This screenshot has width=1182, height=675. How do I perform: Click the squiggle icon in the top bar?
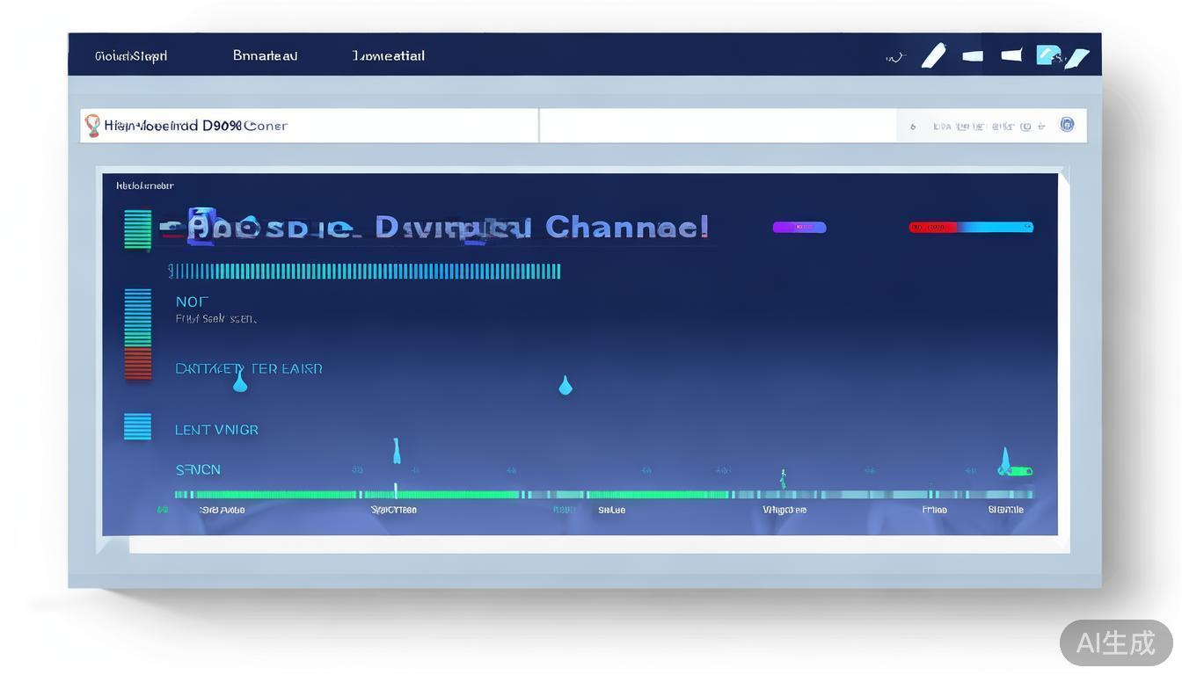pos(894,57)
